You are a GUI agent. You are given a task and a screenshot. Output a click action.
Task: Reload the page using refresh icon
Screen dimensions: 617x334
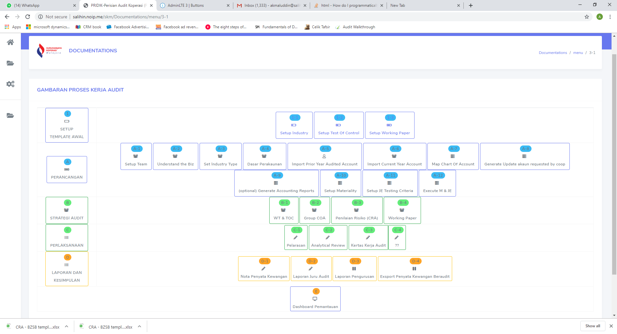tap(28, 17)
